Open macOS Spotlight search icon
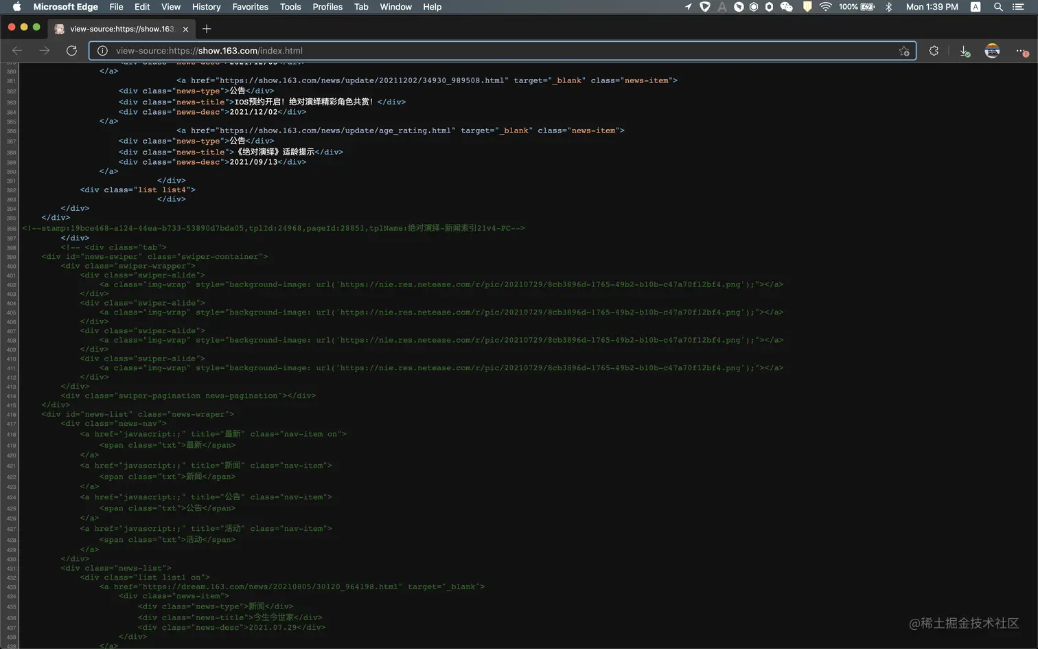 (998, 7)
